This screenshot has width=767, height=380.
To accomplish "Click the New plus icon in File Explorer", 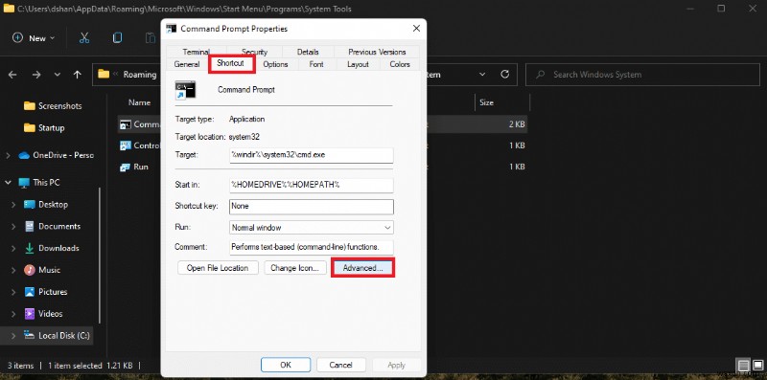I will [x=17, y=38].
